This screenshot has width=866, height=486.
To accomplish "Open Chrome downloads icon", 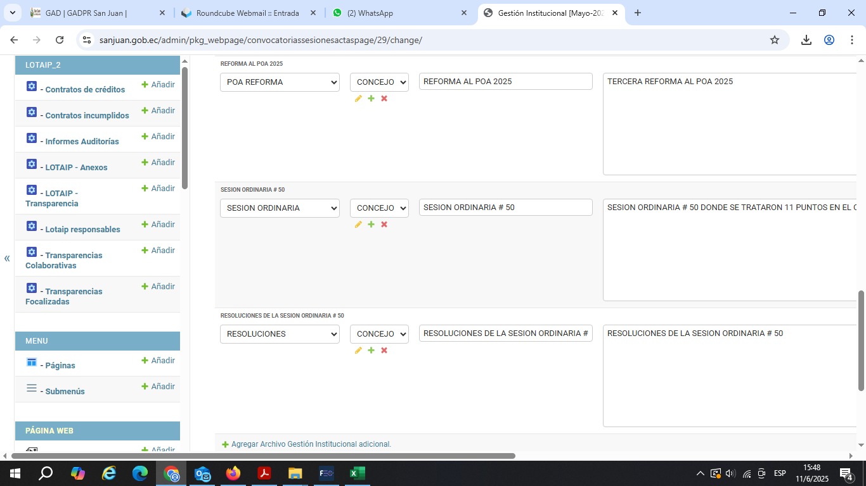I will coord(806,40).
